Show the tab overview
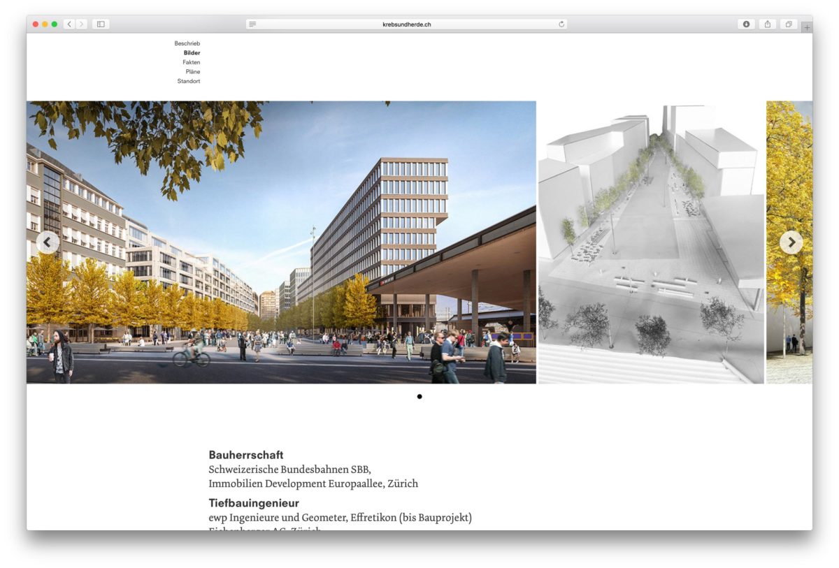This screenshot has width=839, height=568. (788, 24)
